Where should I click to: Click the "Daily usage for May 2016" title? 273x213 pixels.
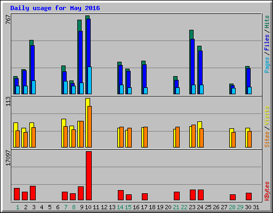point(55,8)
